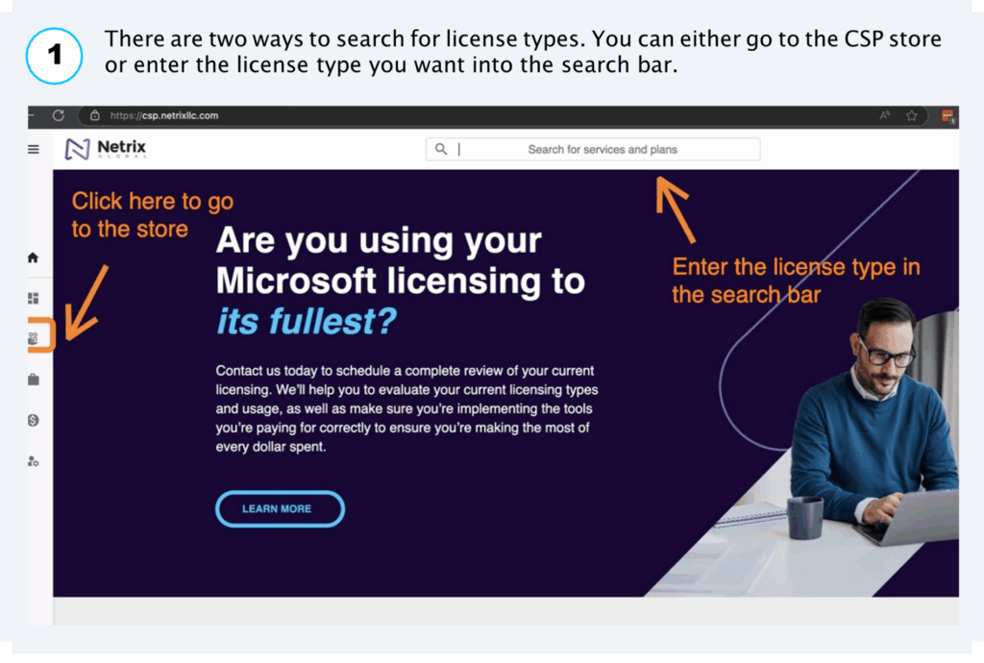The width and height of the screenshot is (984, 663).
Task: Select the csp.netrixllc.com address bar URL
Action: tap(164, 115)
